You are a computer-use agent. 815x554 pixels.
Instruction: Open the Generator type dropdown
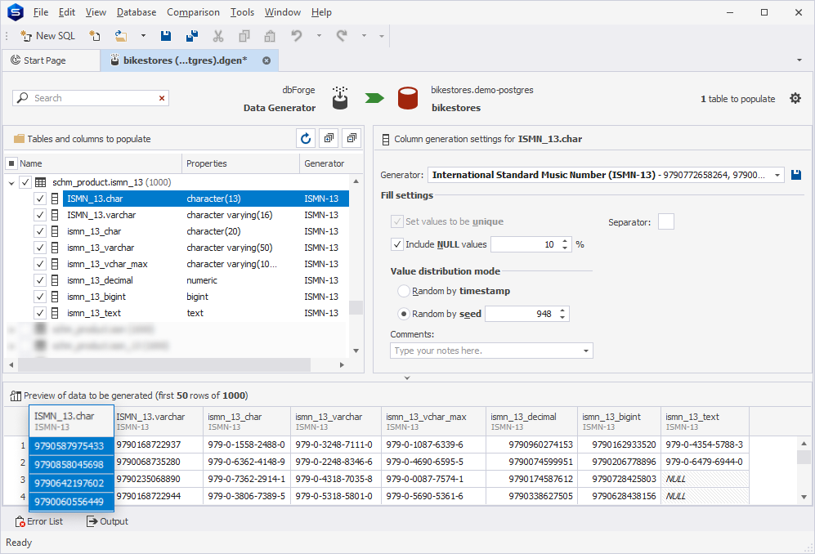point(777,175)
